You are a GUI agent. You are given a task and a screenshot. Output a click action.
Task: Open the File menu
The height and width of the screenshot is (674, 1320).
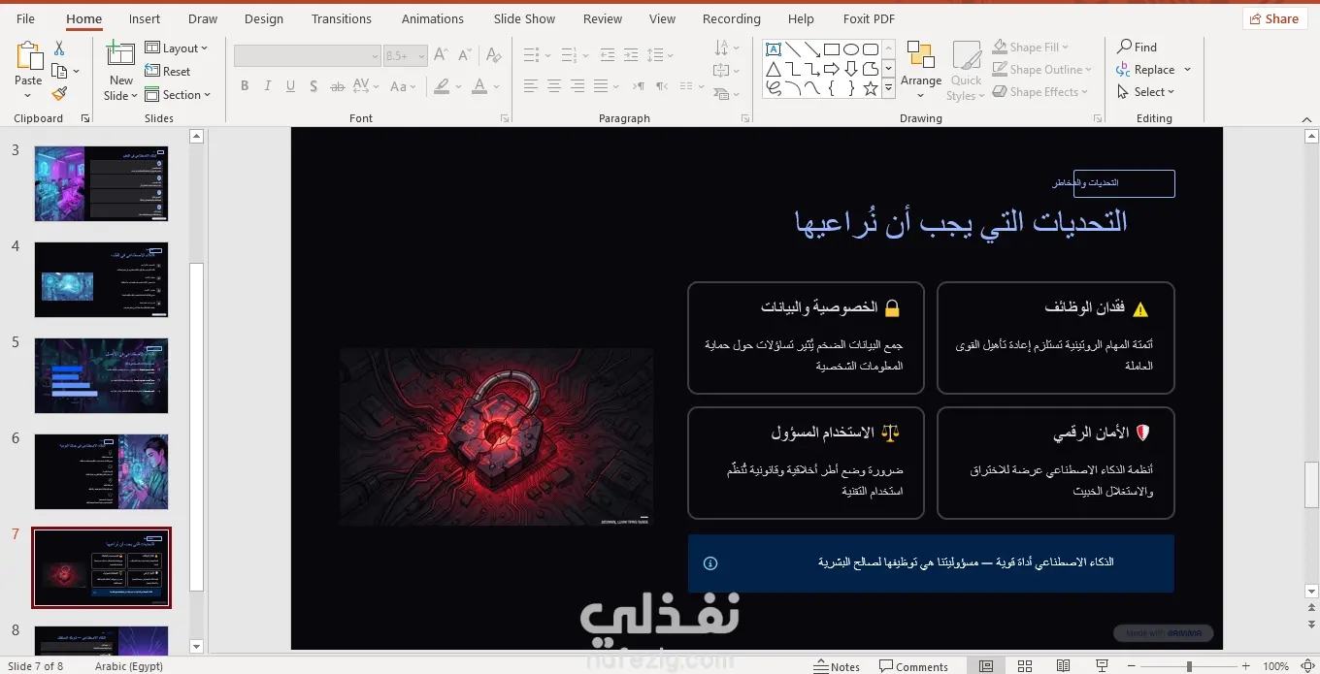click(25, 18)
